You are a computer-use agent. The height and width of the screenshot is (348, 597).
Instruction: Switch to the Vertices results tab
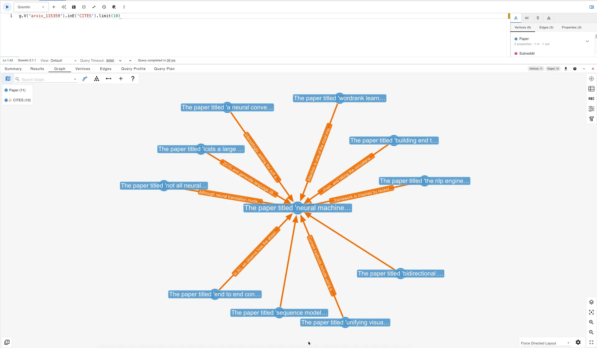coord(83,69)
